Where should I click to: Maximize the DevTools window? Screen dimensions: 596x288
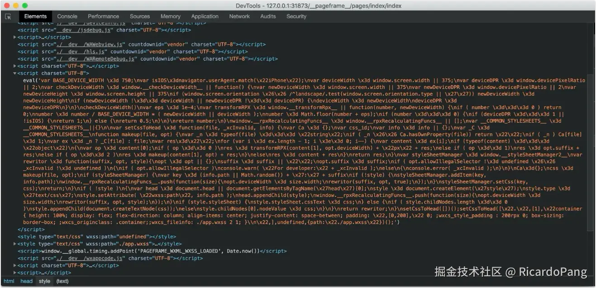24,5
